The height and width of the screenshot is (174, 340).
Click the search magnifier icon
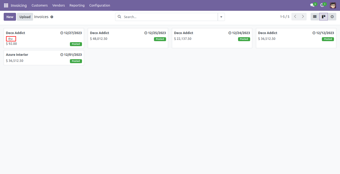119,17
